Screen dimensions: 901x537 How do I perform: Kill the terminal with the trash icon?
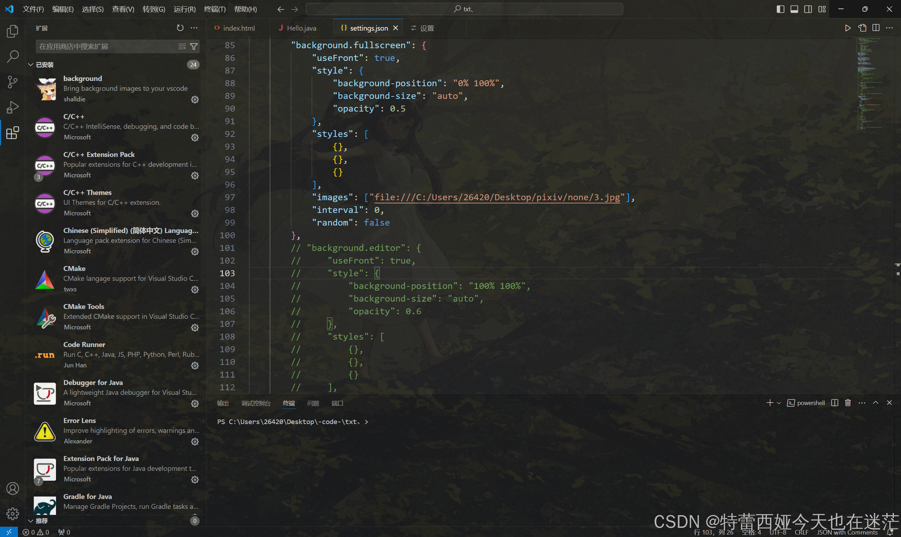click(x=848, y=403)
